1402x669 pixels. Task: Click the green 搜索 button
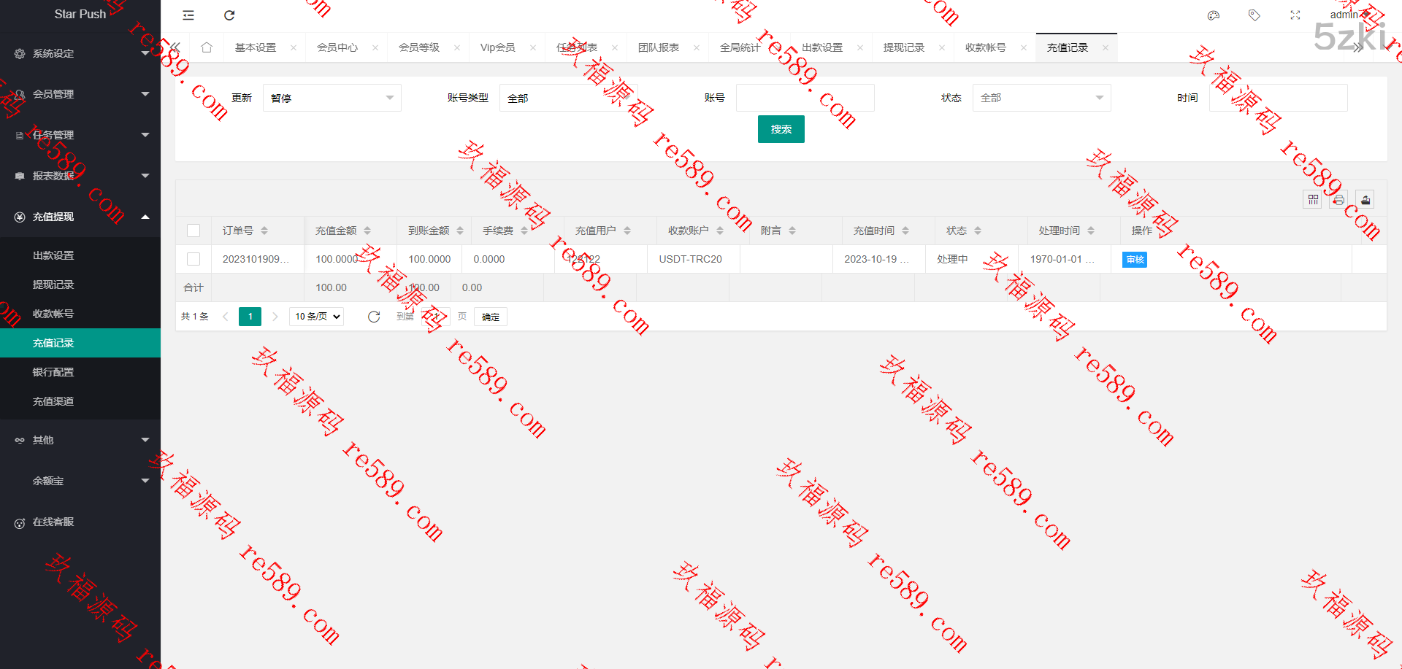point(781,129)
